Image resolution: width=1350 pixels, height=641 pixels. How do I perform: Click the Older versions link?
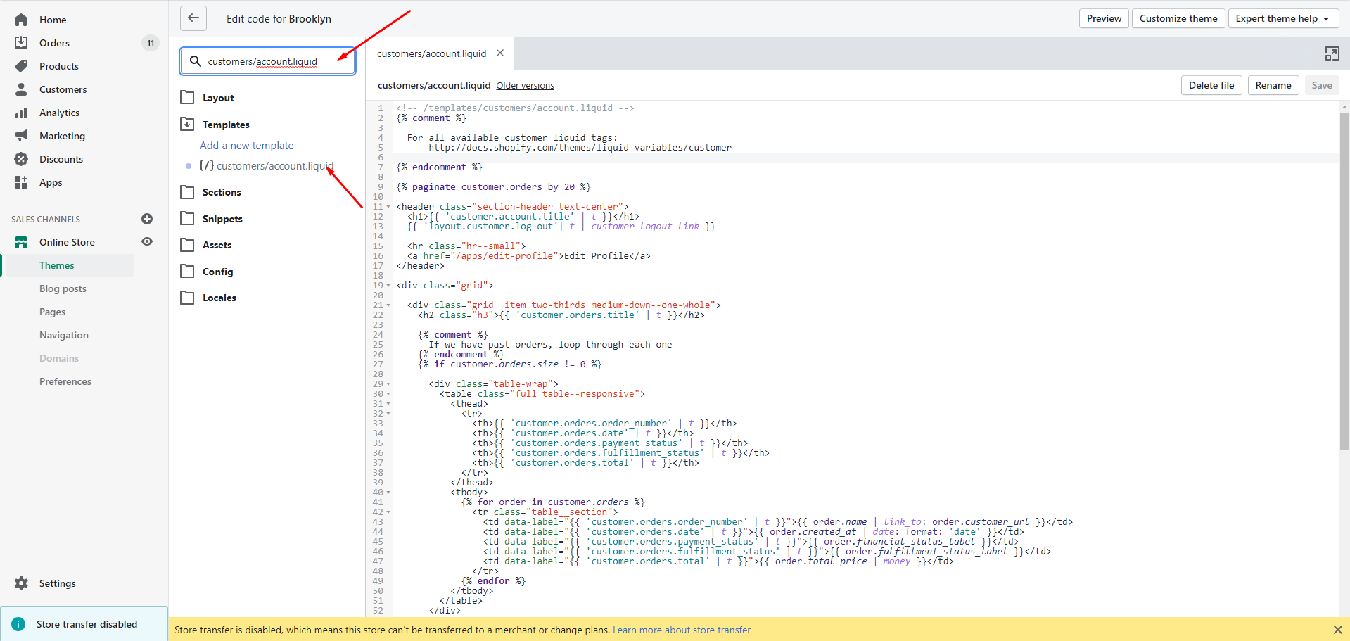pyautogui.click(x=525, y=86)
